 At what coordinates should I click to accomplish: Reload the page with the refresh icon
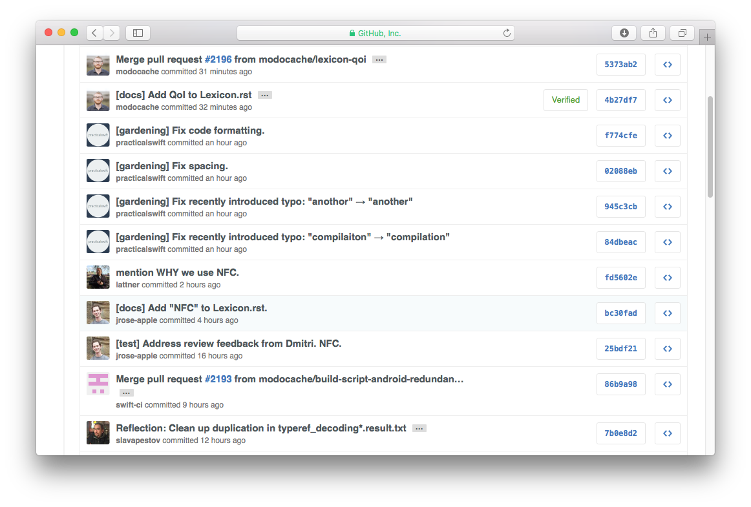[507, 33]
